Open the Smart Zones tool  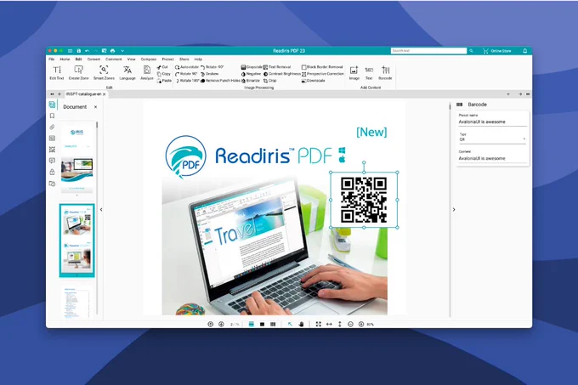[x=104, y=72]
